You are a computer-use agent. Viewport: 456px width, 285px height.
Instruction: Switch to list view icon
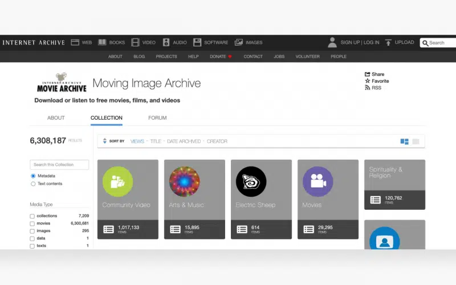tap(416, 141)
